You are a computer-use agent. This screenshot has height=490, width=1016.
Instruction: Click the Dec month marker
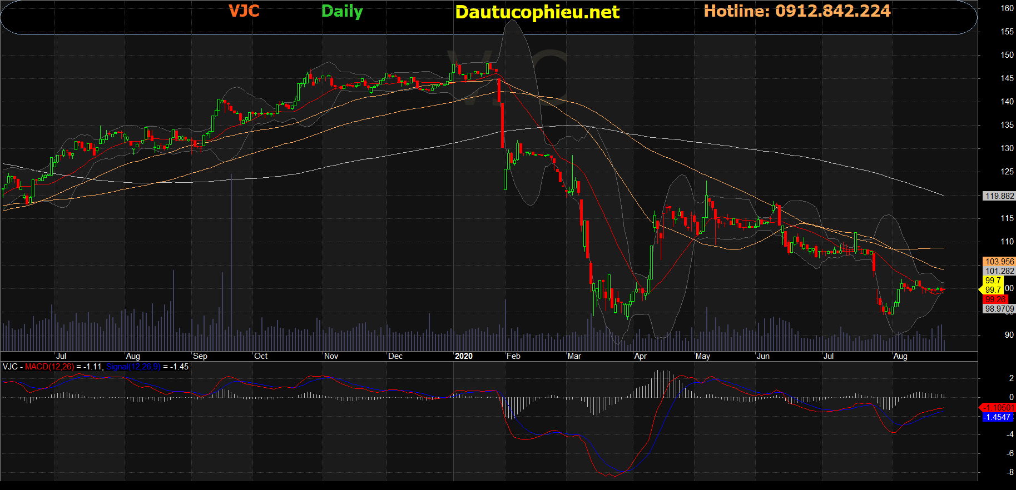395,356
